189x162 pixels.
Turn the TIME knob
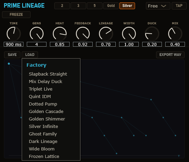pyautogui.click(x=14, y=34)
